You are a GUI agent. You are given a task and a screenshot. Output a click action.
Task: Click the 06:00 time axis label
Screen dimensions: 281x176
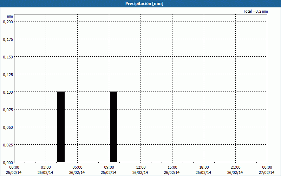tap(77, 168)
